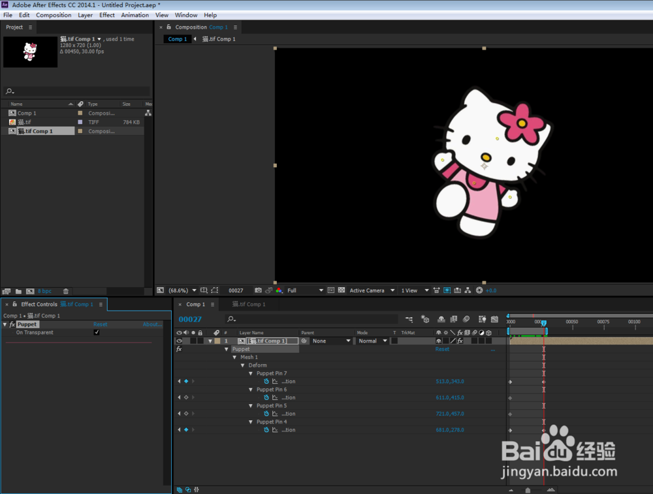Open the Active Camera dropdown
The image size is (653, 494).
point(372,290)
